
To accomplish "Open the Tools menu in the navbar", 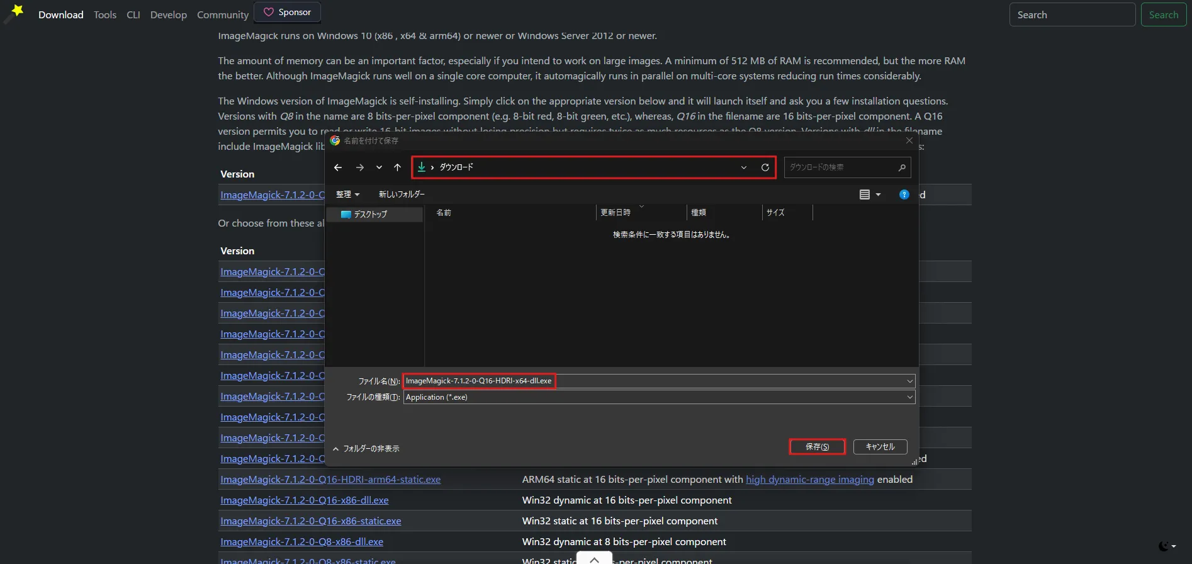I will tap(105, 15).
